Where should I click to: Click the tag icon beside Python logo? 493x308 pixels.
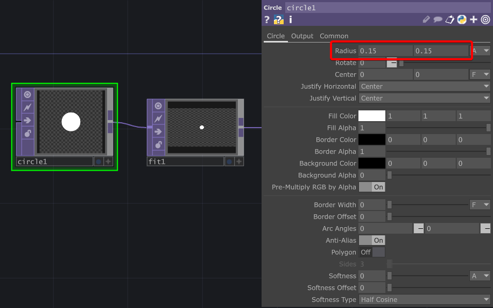[x=449, y=20]
